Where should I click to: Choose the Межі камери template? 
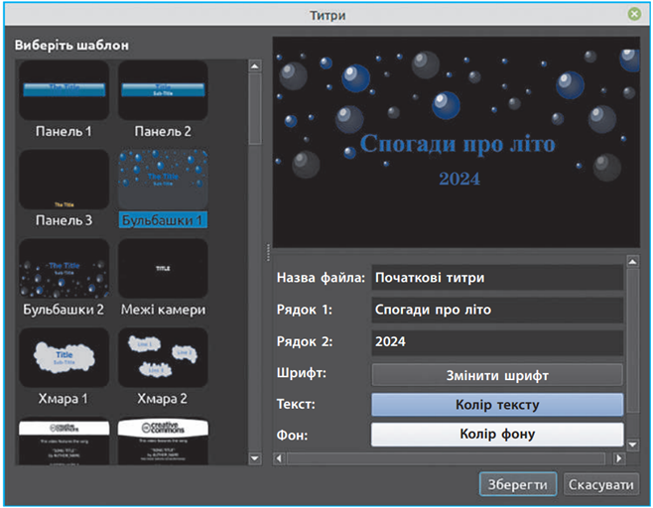(x=163, y=269)
